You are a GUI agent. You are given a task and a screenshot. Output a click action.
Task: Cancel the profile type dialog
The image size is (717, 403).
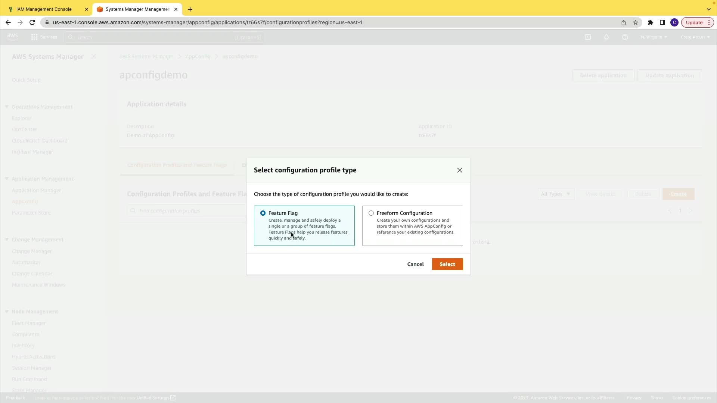415,264
